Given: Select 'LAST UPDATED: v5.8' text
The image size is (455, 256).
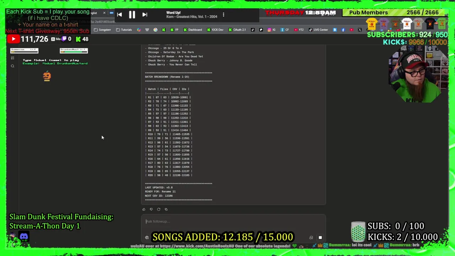Looking at the screenshot, I should tap(159, 187).
